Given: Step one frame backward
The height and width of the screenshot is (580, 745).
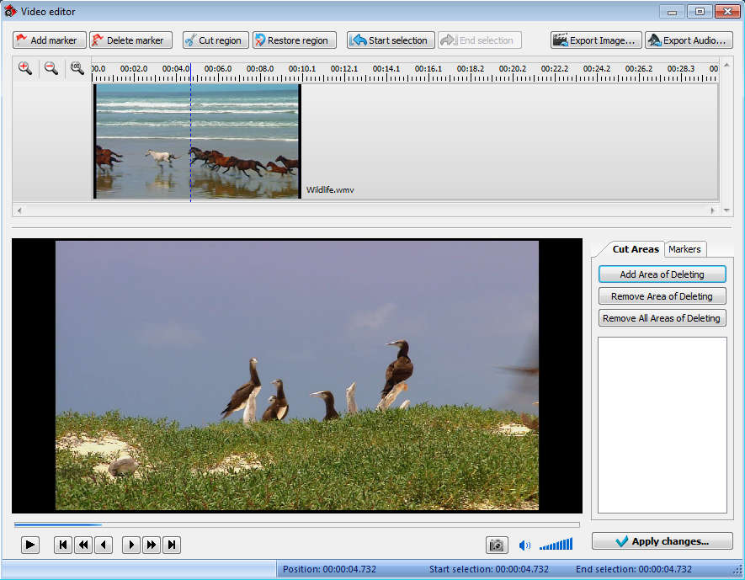Looking at the screenshot, I should 104,545.
